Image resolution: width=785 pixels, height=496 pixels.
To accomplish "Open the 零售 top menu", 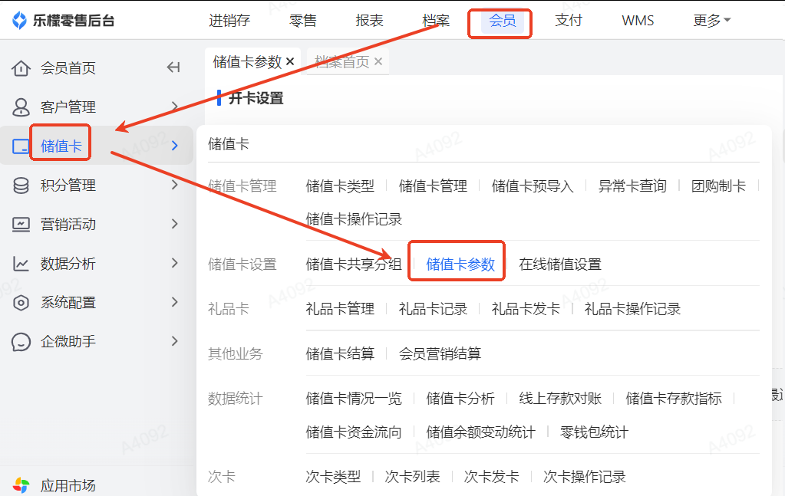I will click(x=303, y=21).
